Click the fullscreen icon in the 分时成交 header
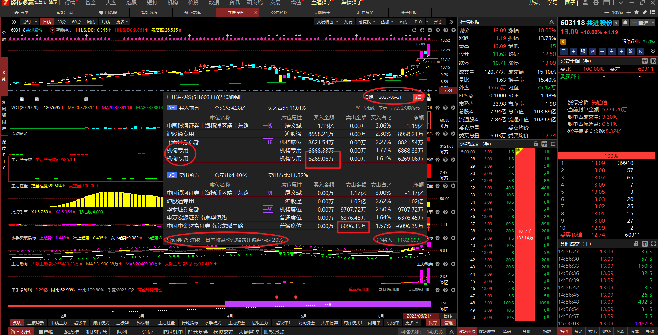Viewport: 658px width, 335px height. 653,244
